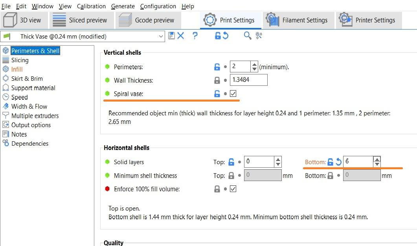Increase Bottom solid layers value
The width and height of the screenshot is (417, 246).
[377, 159]
